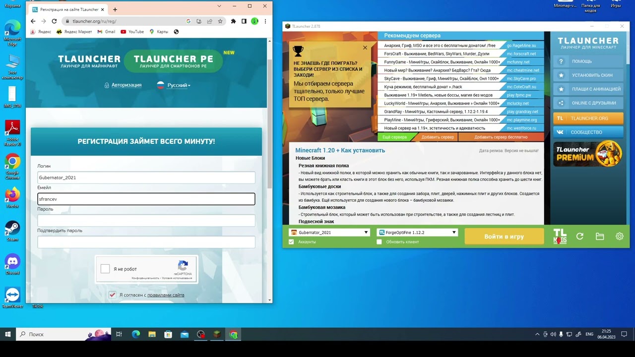Click the Емейл input field
This screenshot has height=357, width=635.
146,199
